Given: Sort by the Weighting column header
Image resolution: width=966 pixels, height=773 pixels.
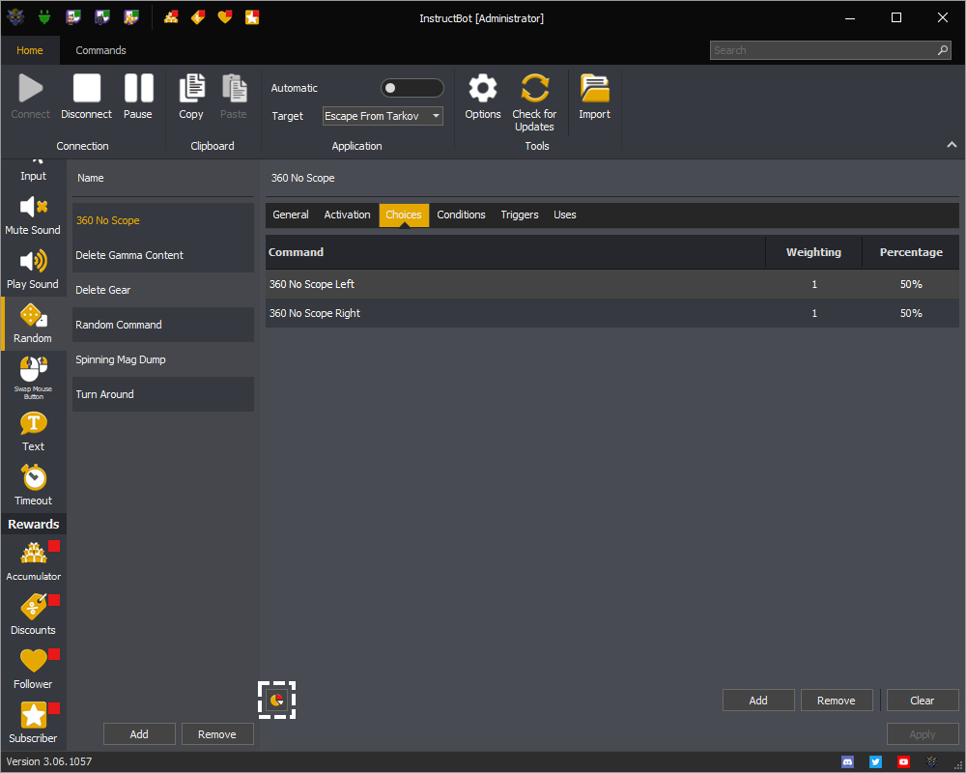Looking at the screenshot, I should coord(813,252).
